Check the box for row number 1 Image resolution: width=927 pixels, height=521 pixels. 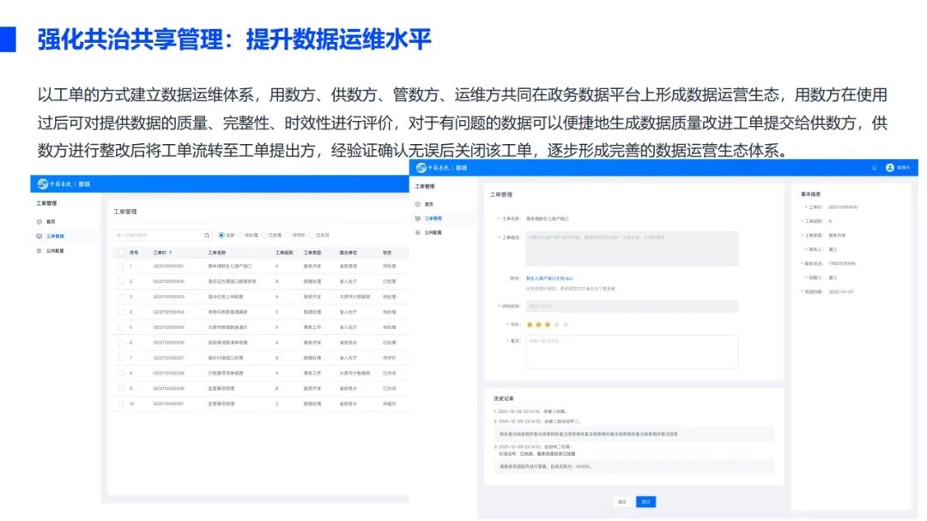pyautogui.click(x=121, y=266)
